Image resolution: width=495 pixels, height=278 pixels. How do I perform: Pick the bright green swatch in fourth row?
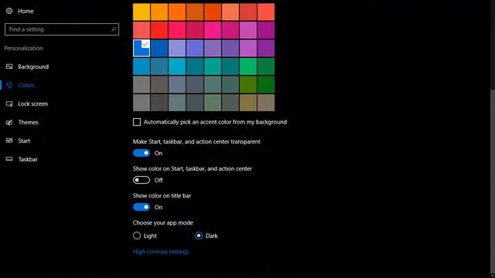(248, 66)
